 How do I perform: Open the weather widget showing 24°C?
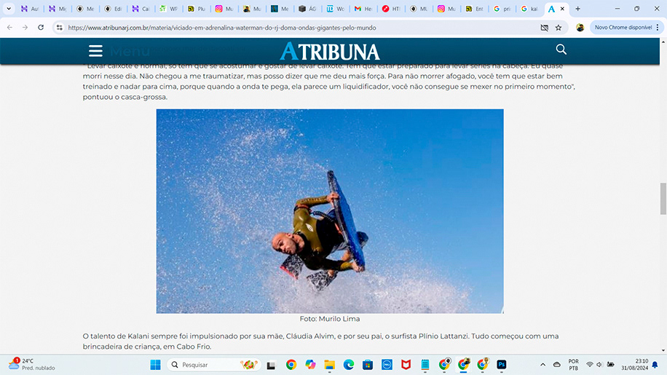[32, 364]
